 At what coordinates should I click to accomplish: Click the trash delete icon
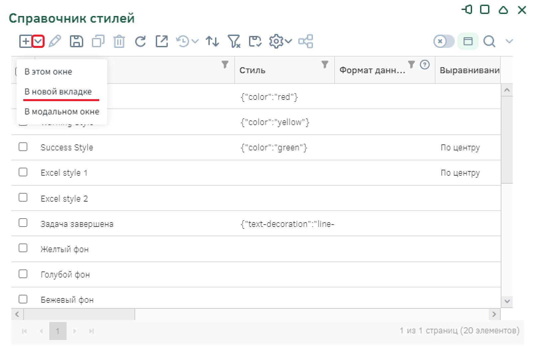coord(119,42)
